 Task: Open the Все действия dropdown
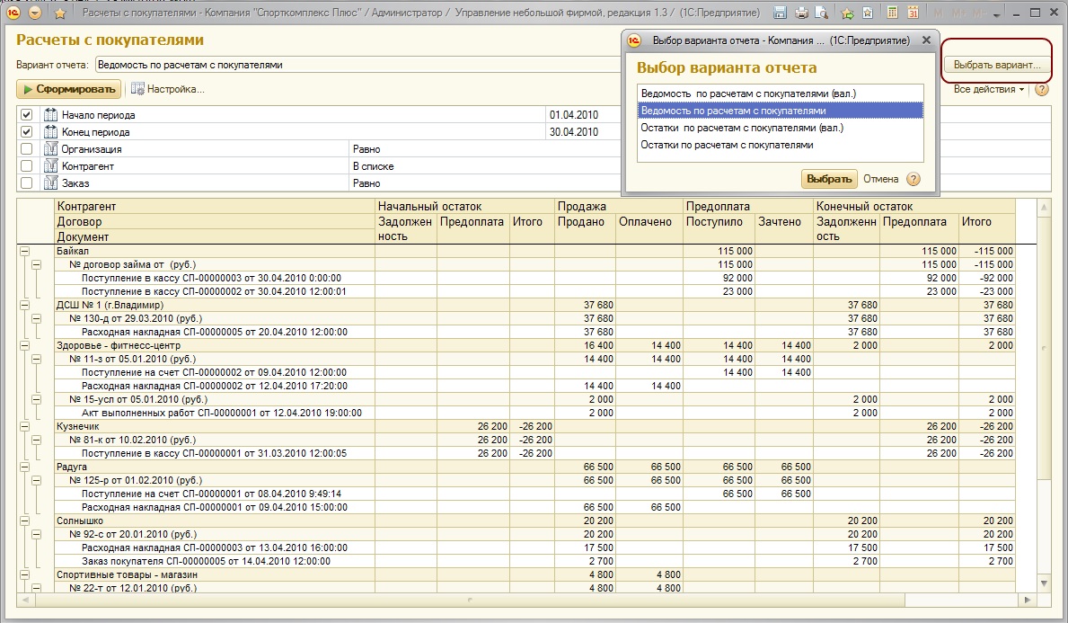[x=988, y=90]
